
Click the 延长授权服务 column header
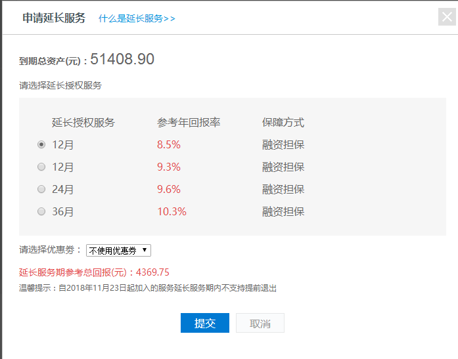83,123
